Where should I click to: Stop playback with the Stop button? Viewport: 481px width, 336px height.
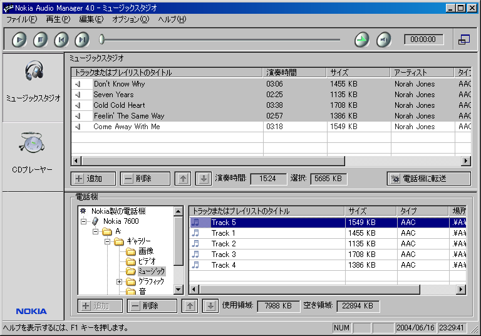point(40,40)
